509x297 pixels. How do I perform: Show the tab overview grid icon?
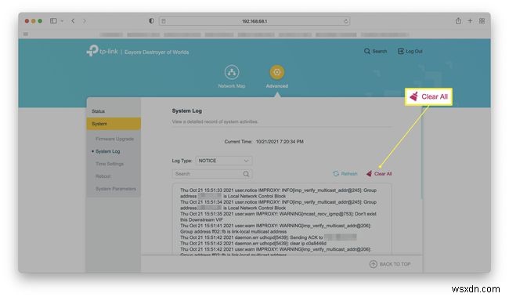[x=482, y=21]
